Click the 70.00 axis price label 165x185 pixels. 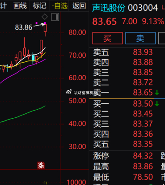tap(77, 56)
